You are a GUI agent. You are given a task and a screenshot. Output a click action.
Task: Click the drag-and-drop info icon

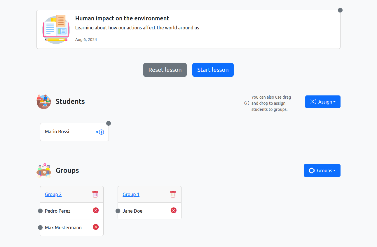(247, 103)
